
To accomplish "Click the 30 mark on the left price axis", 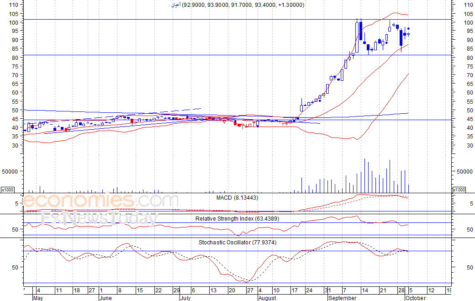I will pos(14,145).
